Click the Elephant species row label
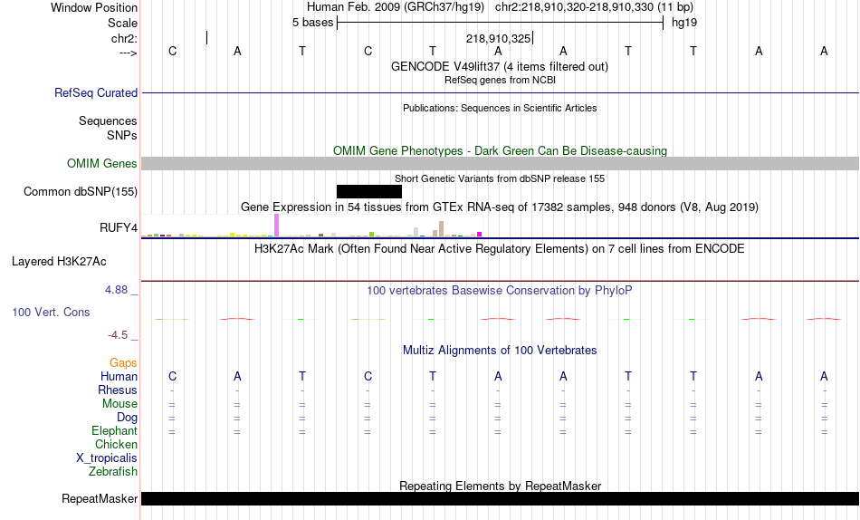 (115, 430)
